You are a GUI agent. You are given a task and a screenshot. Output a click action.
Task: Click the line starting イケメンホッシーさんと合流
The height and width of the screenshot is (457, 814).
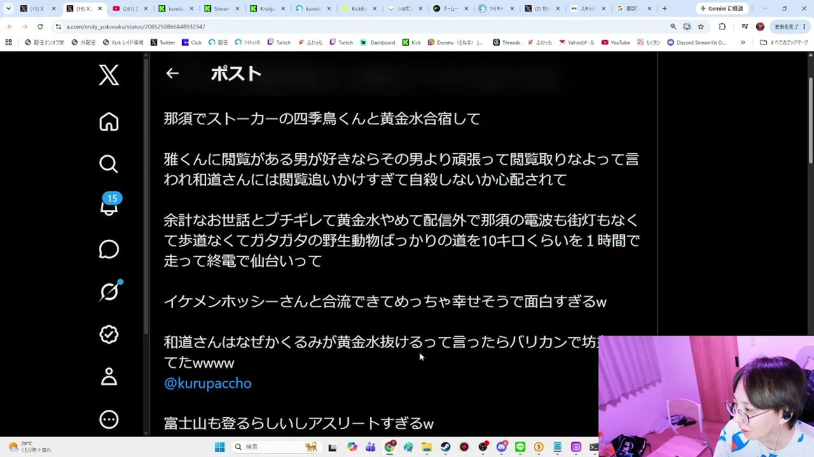click(x=385, y=301)
